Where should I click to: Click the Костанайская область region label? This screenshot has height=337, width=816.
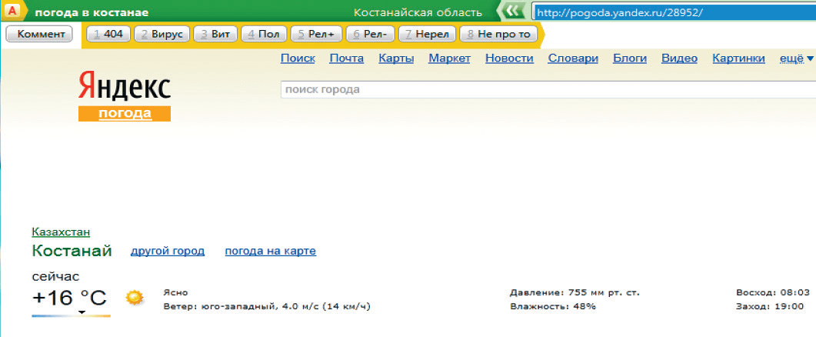pos(418,12)
